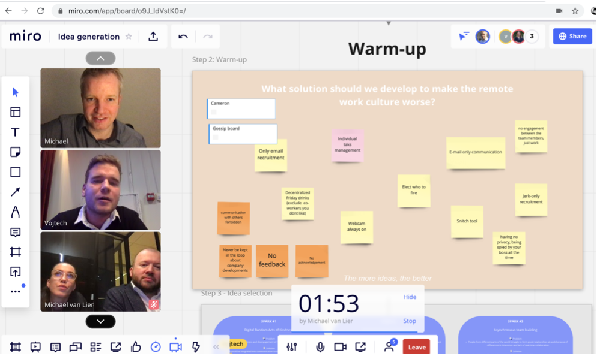Select the cursor arrow tool
Viewport: 597px width, 356px height.
15,92
